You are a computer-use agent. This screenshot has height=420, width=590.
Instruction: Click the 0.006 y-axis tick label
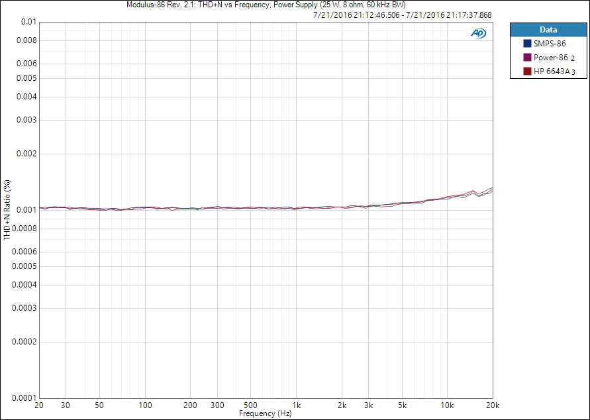tap(26, 64)
